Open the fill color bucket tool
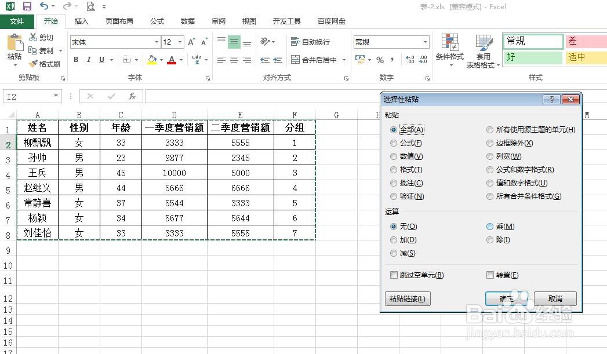The image size is (607, 354). [152, 60]
